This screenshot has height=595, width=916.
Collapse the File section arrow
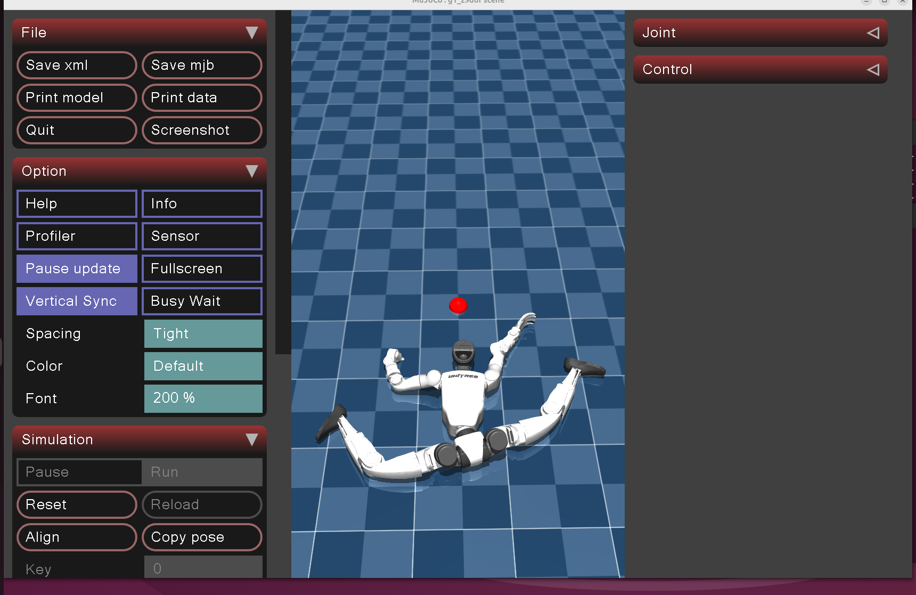tap(251, 33)
